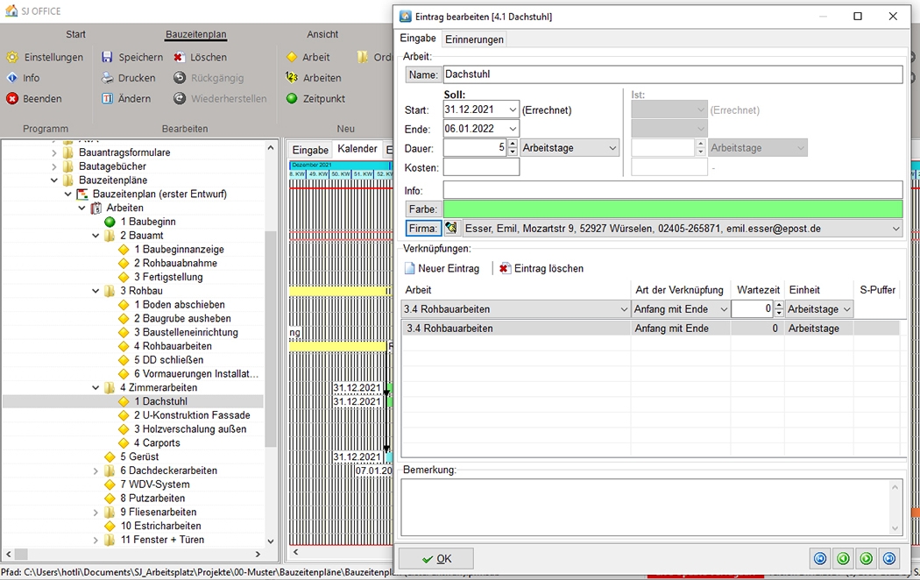The width and height of the screenshot is (920, 580).
Task: Click the Wiederherstellen redo icon
Action: click(x=180, y=98)
